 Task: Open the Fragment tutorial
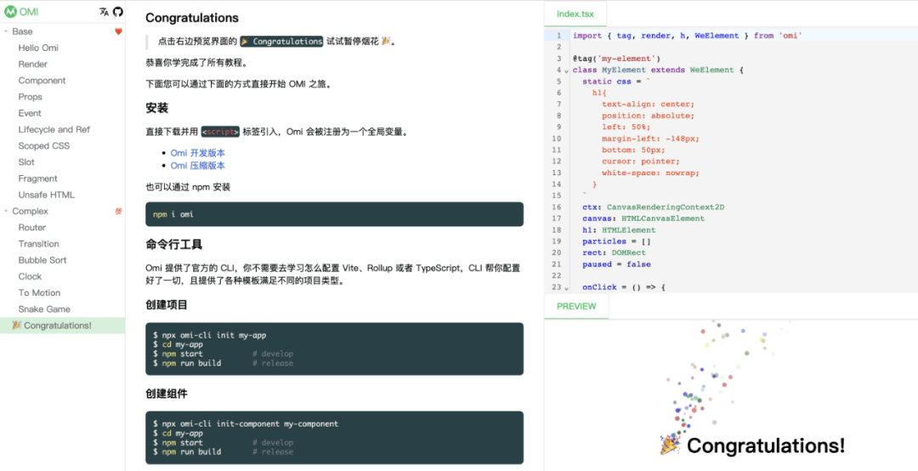point(37,179)
